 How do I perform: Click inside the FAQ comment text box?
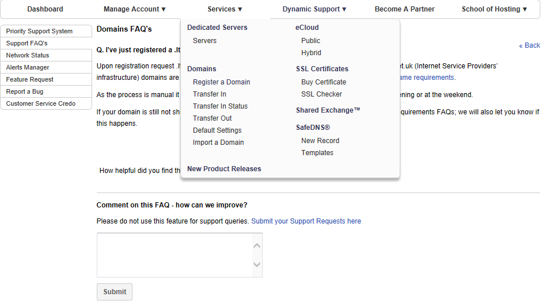[175, 255]
